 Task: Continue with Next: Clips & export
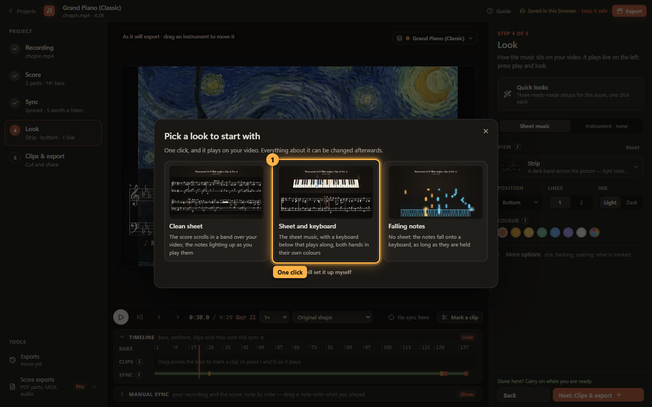(598, 395)
